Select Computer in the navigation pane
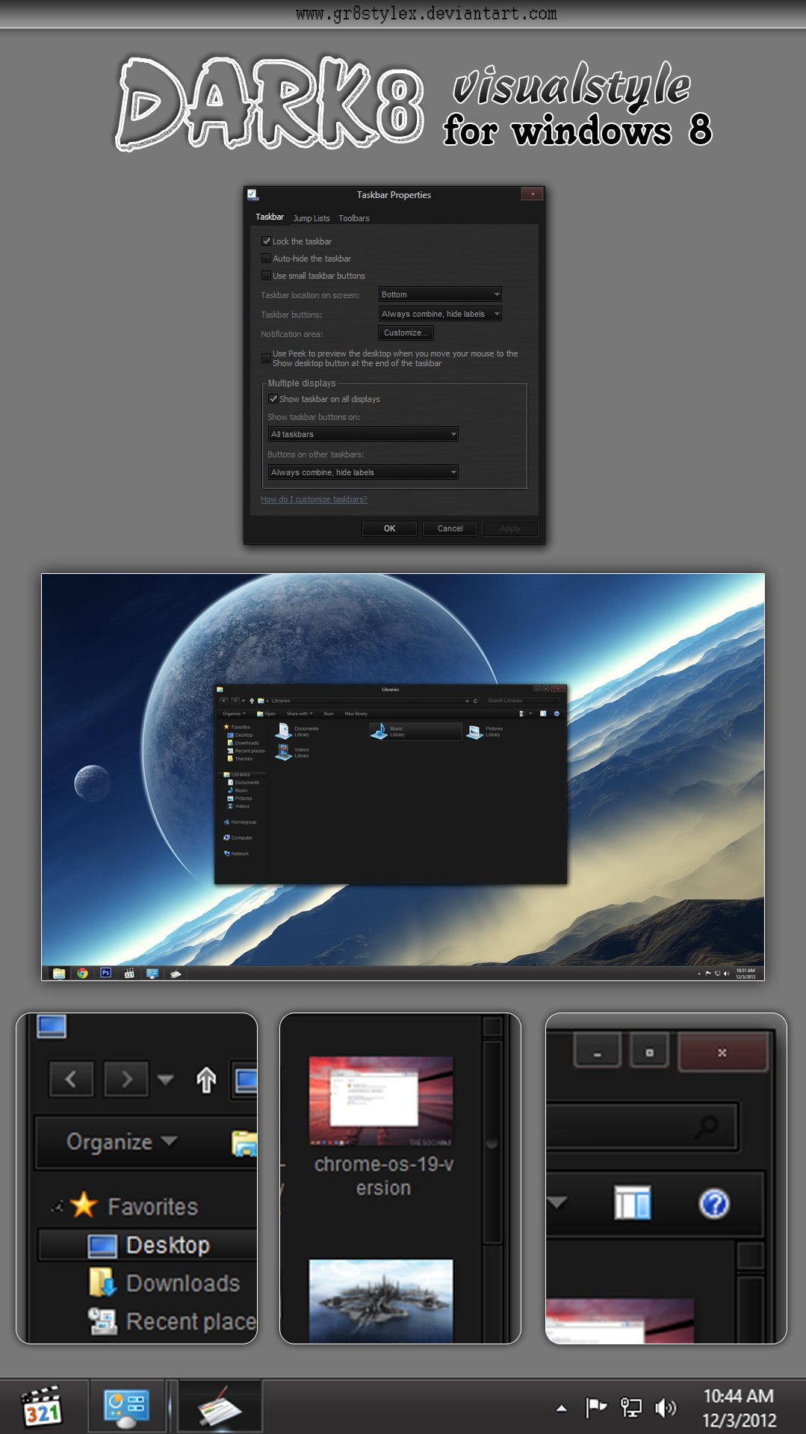 (x=238, y=838)
